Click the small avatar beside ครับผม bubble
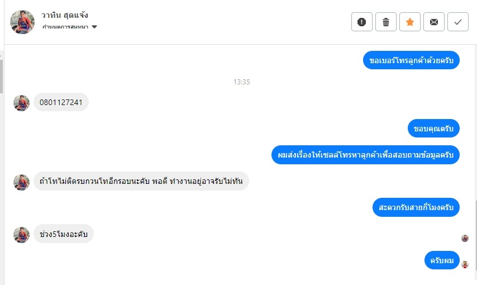The width and height of the screenshot is (477, 285). pyautogui.click(x=465, y=264)
